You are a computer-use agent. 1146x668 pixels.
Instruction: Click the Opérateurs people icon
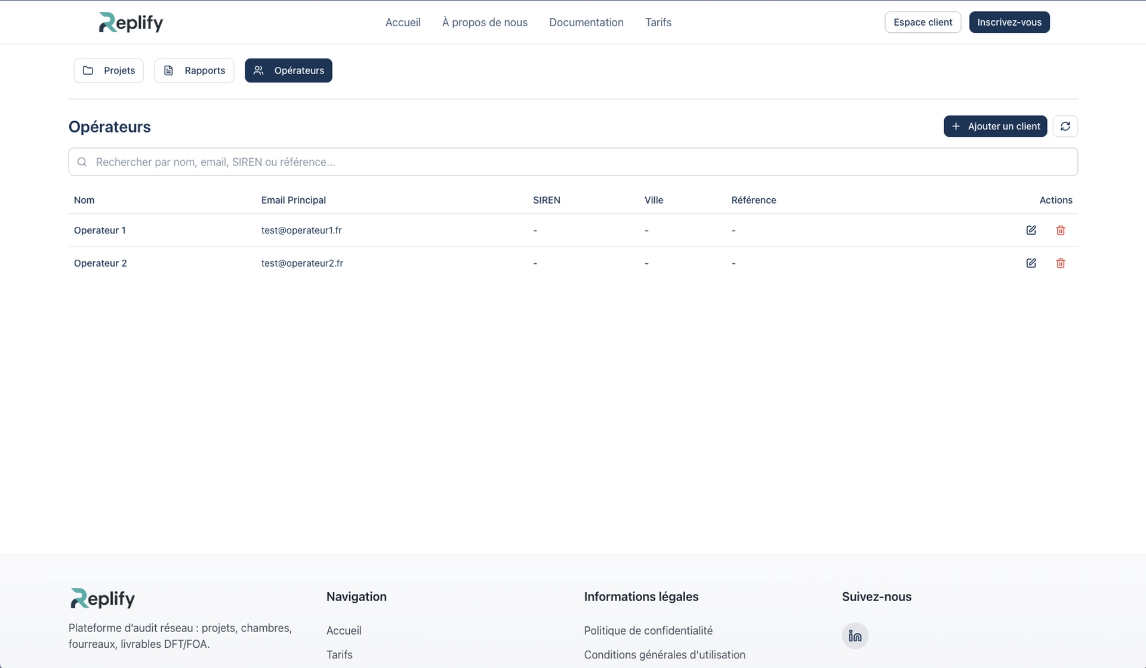tap(258, 70)
